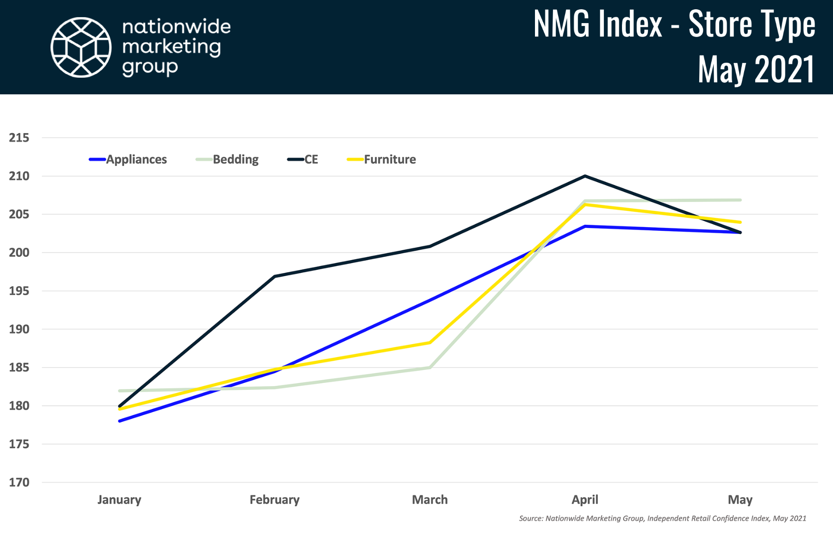Click the Furniture line end at May
This screenshot has width=833, height=555.
click(740, 222)
